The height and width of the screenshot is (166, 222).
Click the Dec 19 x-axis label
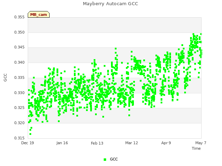point(27,143)
